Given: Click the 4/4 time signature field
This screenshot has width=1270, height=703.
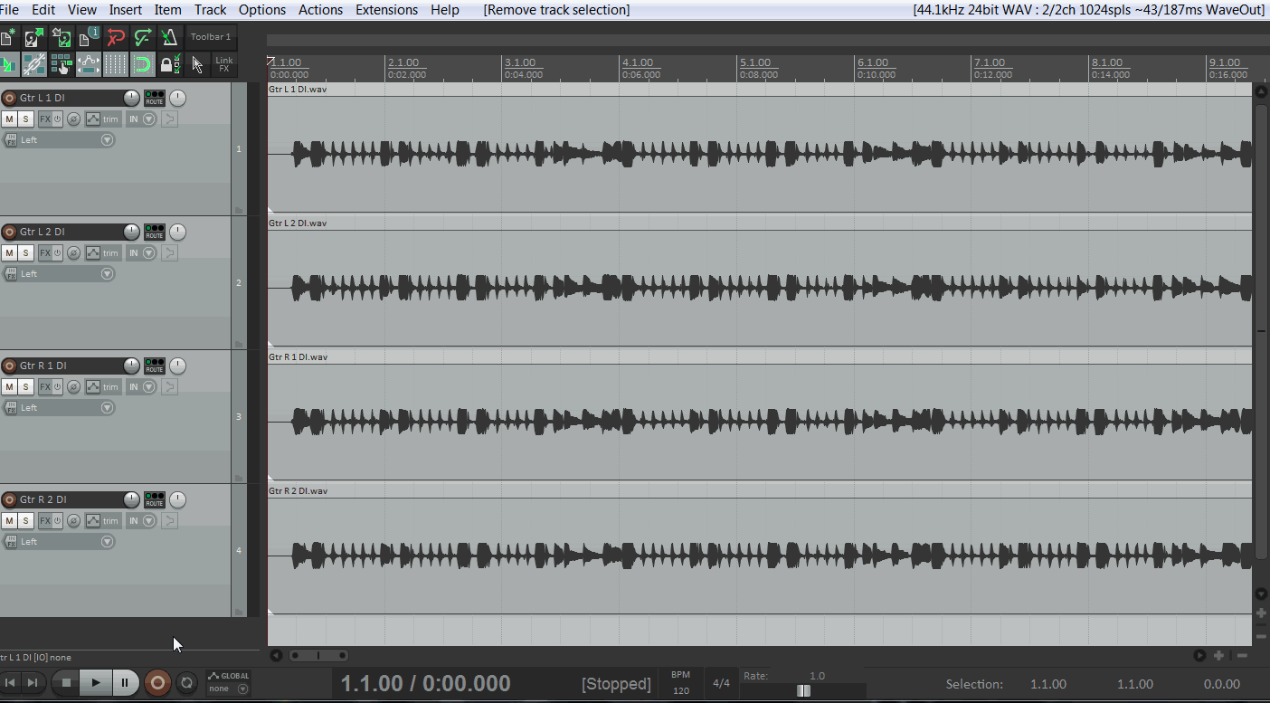Looking at the screenshot, I should click(721, 683).
